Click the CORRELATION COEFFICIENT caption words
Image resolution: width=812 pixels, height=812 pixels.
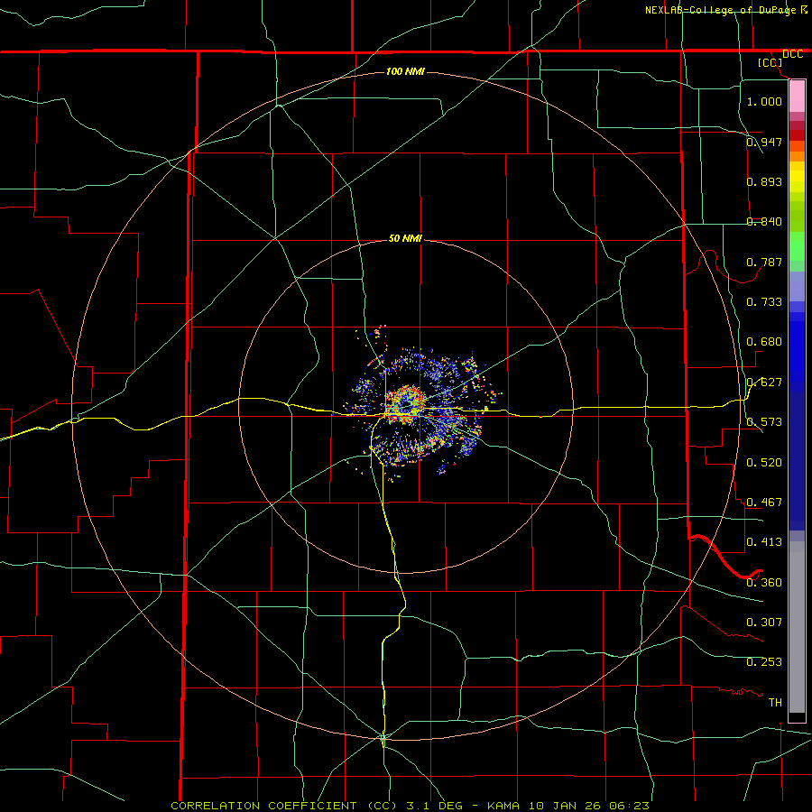point(263,806)
